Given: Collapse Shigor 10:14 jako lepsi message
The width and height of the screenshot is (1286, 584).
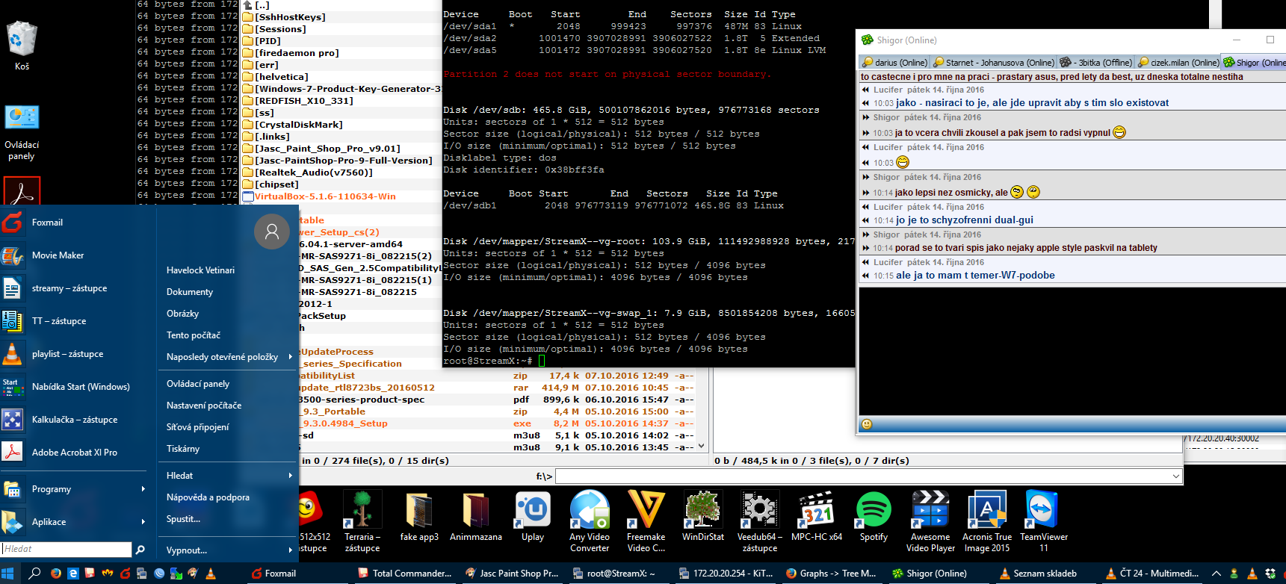Looking at the screenshot, I should click(865, 193).
